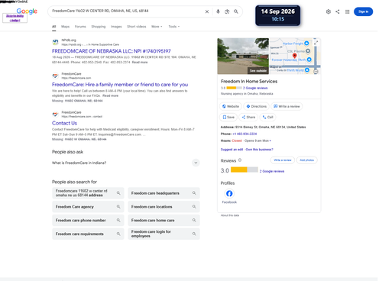Click the search query input field
382x281 pixels.
point(126,11)
